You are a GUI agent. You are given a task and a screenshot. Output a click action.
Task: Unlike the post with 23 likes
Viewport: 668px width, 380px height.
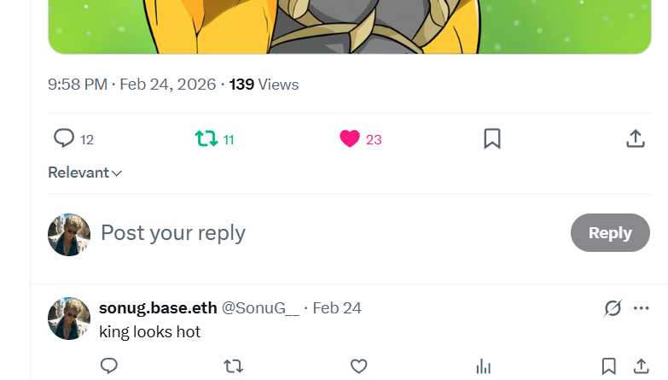click(x=360, y=139)
